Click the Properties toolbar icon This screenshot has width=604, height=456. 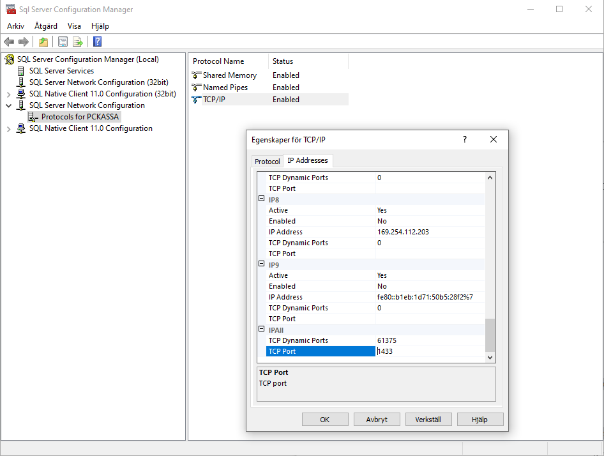(x=63, y=42)
